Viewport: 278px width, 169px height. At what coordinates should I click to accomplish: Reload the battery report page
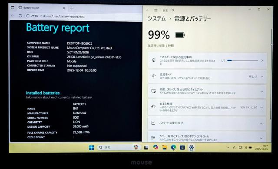click(20, 16)
